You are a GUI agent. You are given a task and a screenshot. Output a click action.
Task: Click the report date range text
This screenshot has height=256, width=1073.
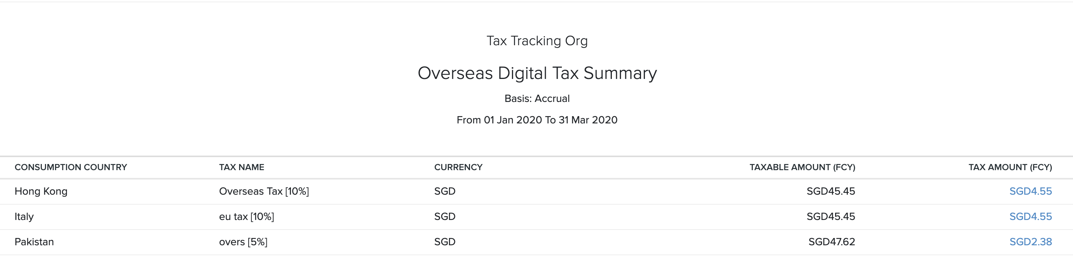click(537, 120)
